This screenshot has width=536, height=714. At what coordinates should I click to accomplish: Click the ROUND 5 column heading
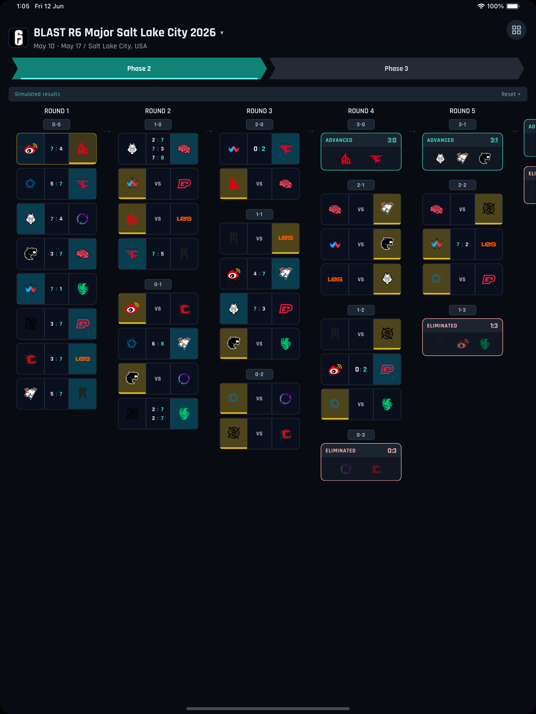click(462, 111)
